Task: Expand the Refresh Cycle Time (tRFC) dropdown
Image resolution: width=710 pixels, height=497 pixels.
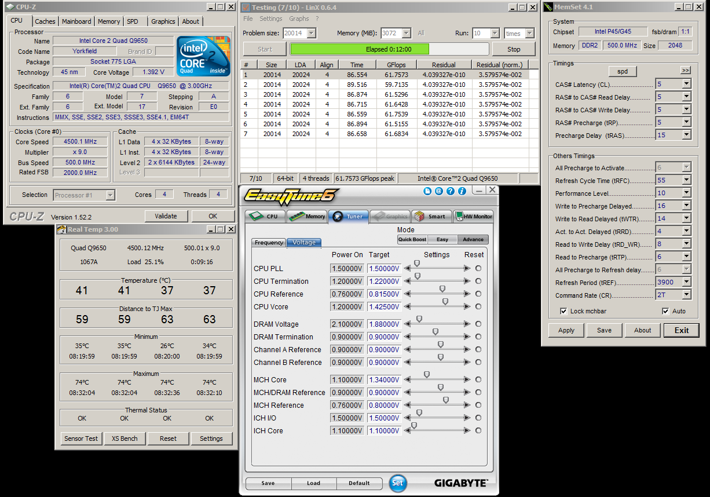Action: 686,180
